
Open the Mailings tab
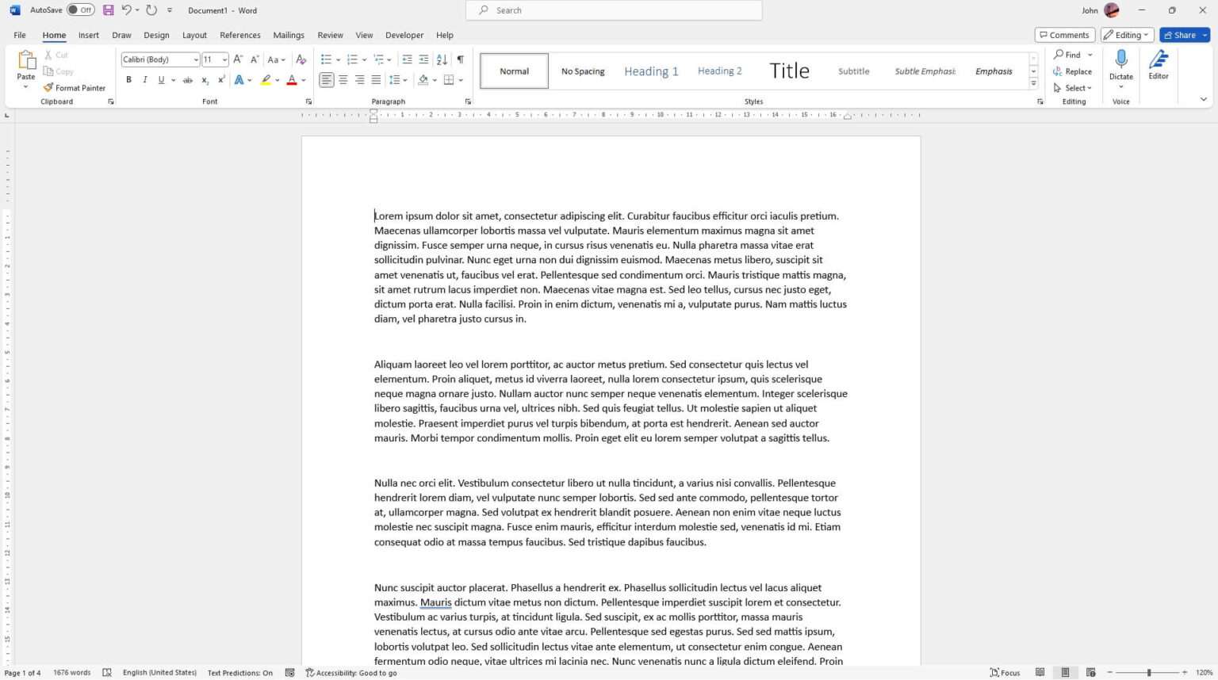tap(288, 35)
